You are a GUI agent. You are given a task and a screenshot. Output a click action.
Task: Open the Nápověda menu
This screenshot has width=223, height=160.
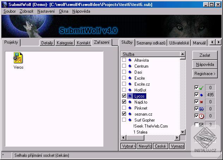pyautogui.click(x=81, y=11)
